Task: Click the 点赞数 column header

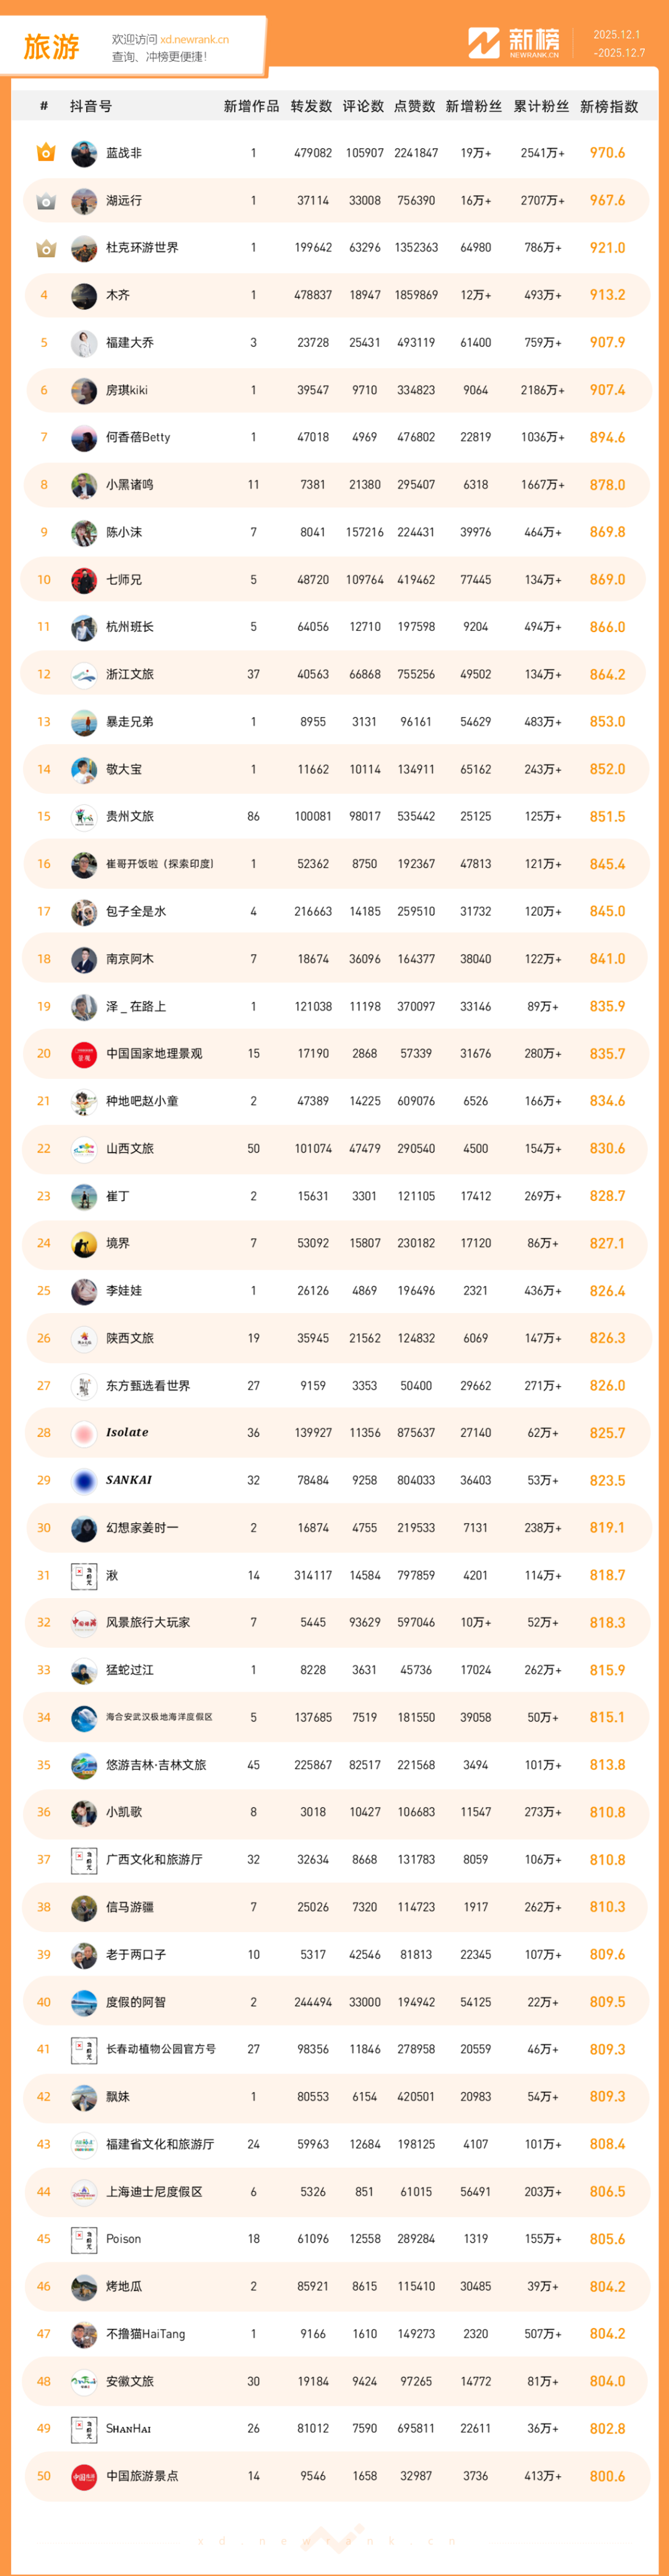Action: click(x=414, y=107)
